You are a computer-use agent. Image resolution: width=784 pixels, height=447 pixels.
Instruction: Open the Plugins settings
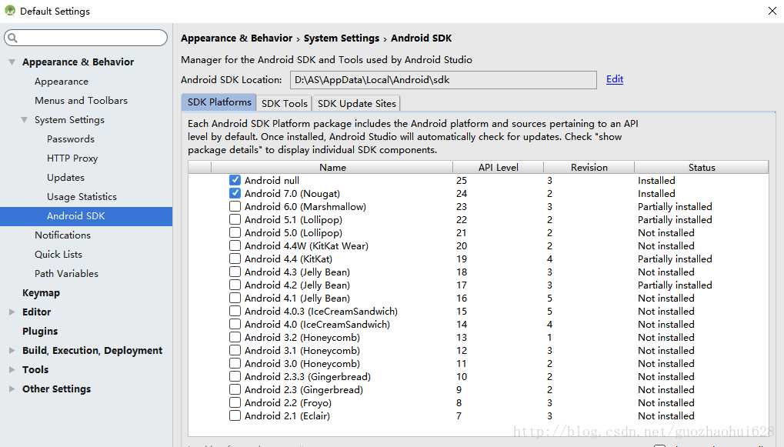(40, 332)
